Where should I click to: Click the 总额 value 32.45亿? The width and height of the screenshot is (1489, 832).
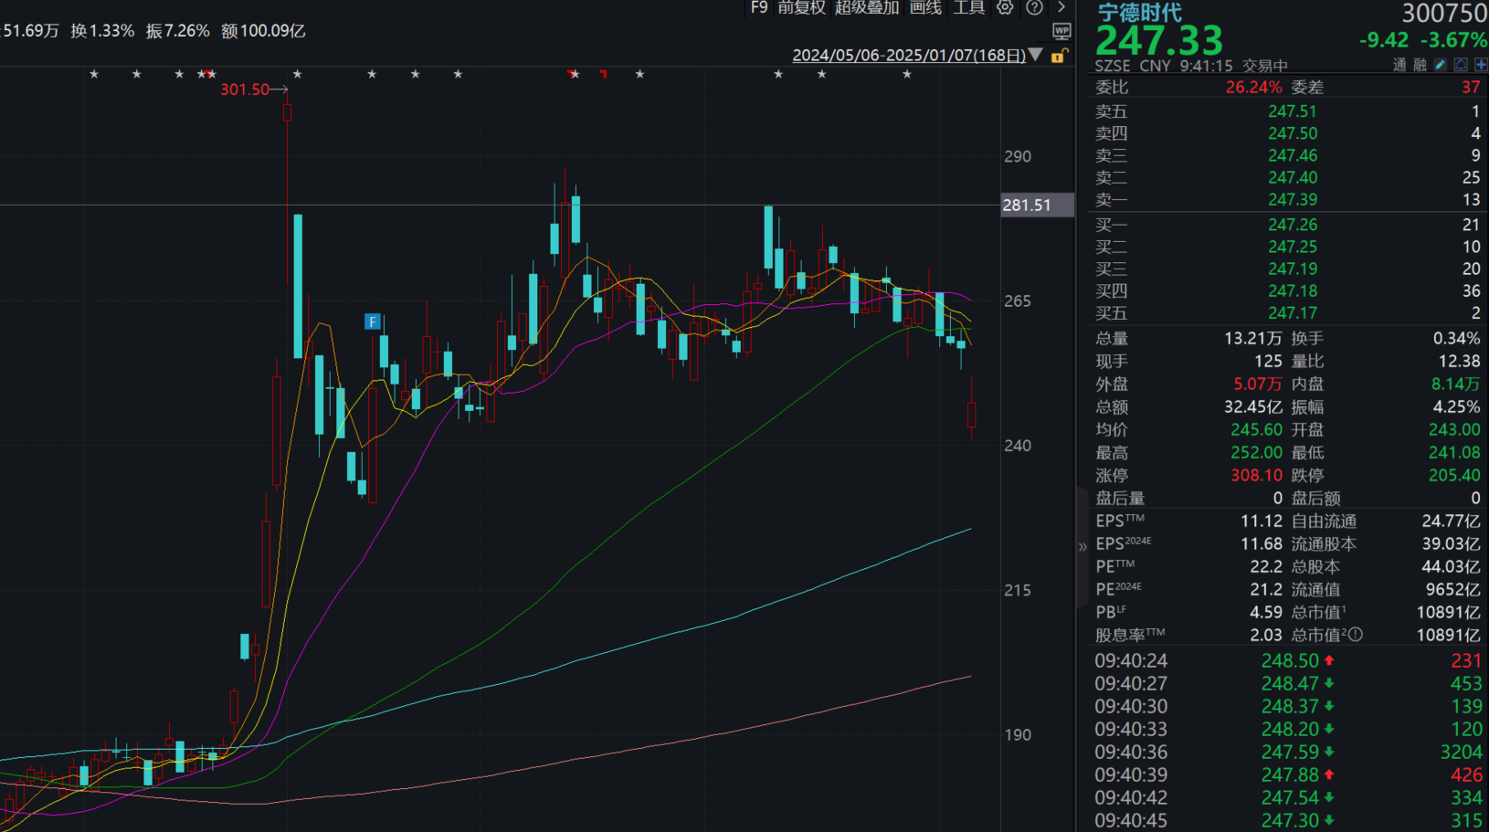[x=1252, y=407]
